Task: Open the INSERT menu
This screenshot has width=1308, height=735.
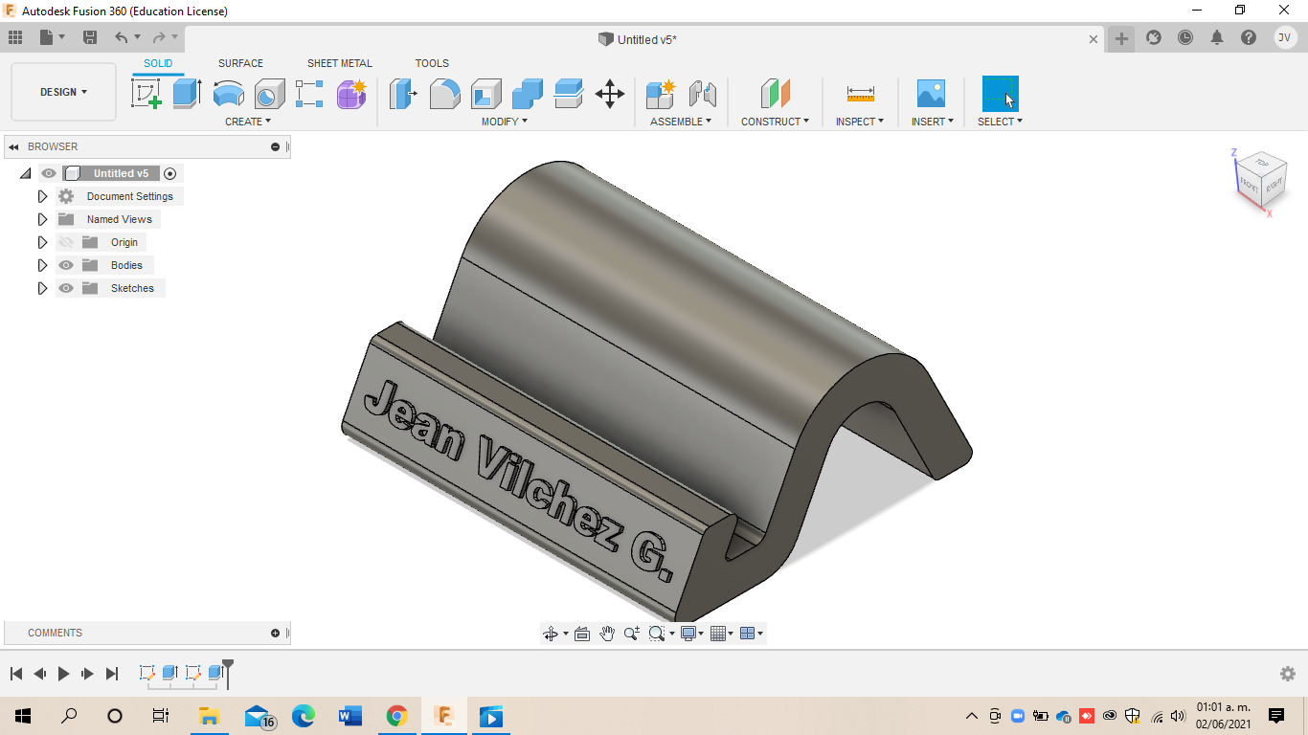Action: point(932,122)
